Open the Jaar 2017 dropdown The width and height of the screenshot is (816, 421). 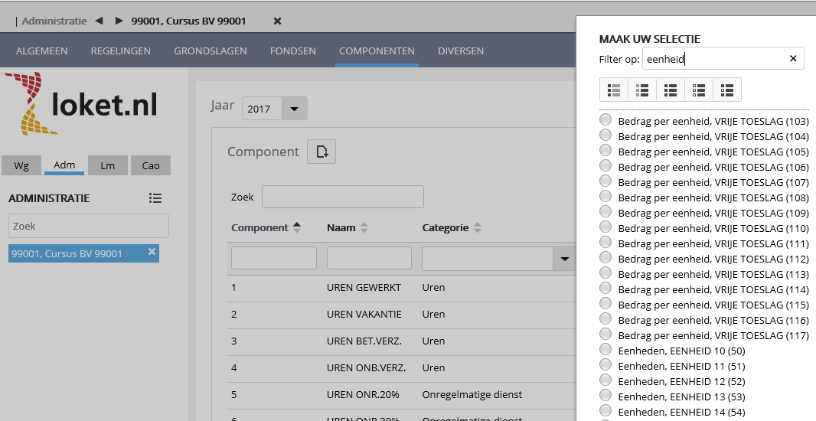(294, 109)
